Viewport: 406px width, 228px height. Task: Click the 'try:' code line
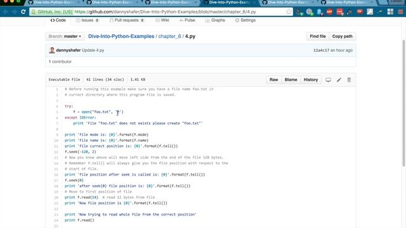point(69,106)
